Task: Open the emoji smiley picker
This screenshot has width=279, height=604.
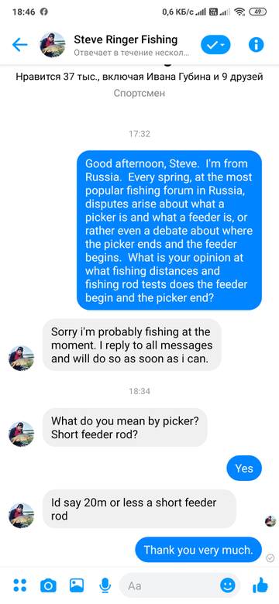Action: 227,586
